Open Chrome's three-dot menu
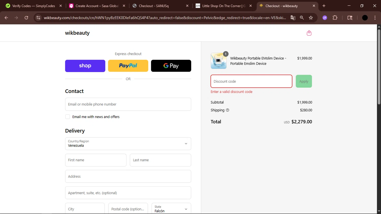381x214 pixels. pyautogui.click(x=375, y=18)
